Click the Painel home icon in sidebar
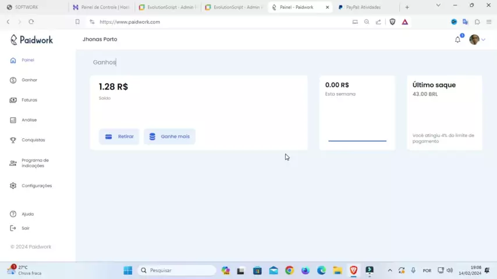The height and width of the screenshot is (279, 497). click(x=13, y=60)
